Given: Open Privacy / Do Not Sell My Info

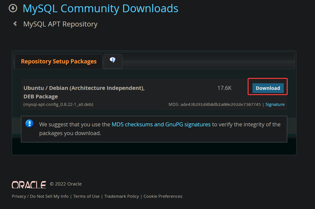Looking at the screenshot, I should [x=40, y=196].
